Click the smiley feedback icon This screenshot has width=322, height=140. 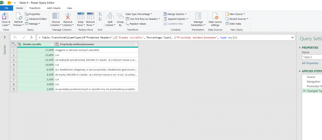(9, 3)
